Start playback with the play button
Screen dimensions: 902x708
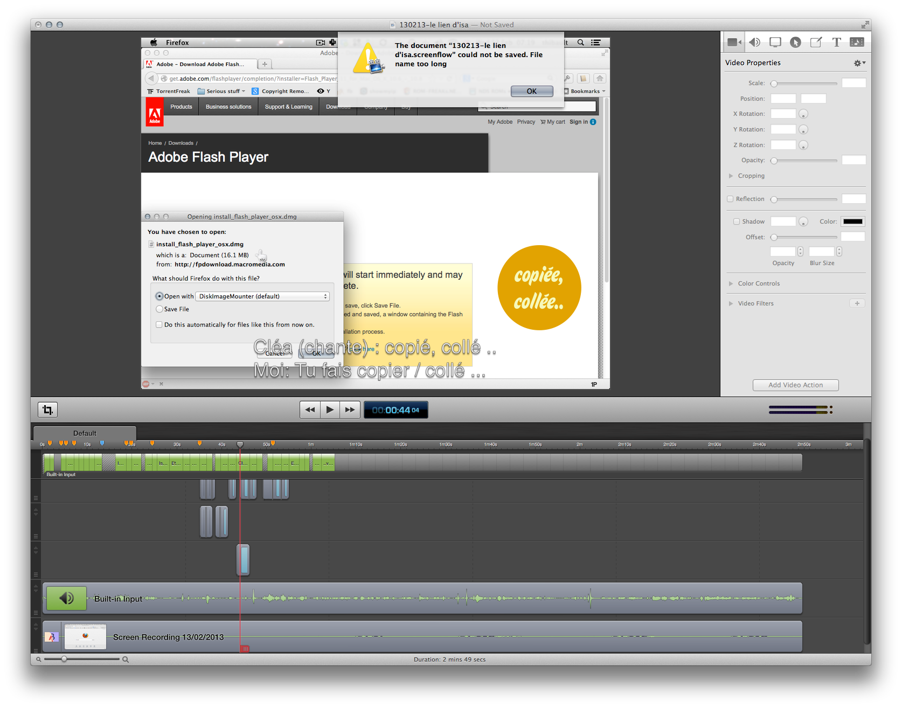[x=330, y=410]
